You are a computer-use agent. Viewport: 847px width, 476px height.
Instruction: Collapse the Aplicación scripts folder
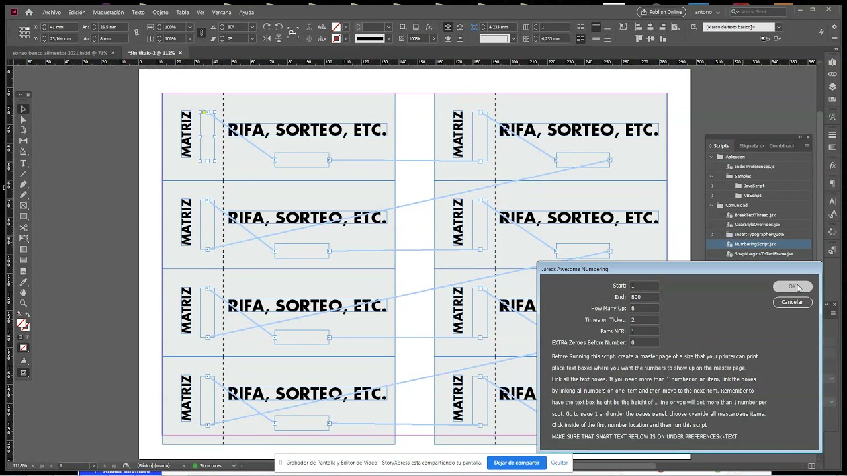coord(712,157)
